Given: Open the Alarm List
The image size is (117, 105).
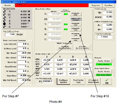Looking at the screenshot, I should pos(8,5).
